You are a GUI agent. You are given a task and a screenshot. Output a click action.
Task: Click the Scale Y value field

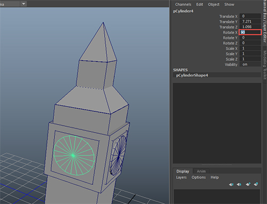tap(250, 54)
